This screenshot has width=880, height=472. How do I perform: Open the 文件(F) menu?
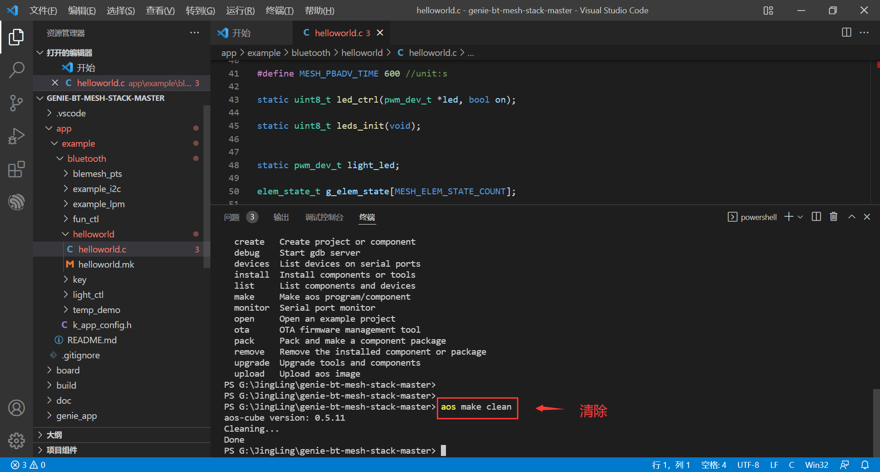coord(43,10)
